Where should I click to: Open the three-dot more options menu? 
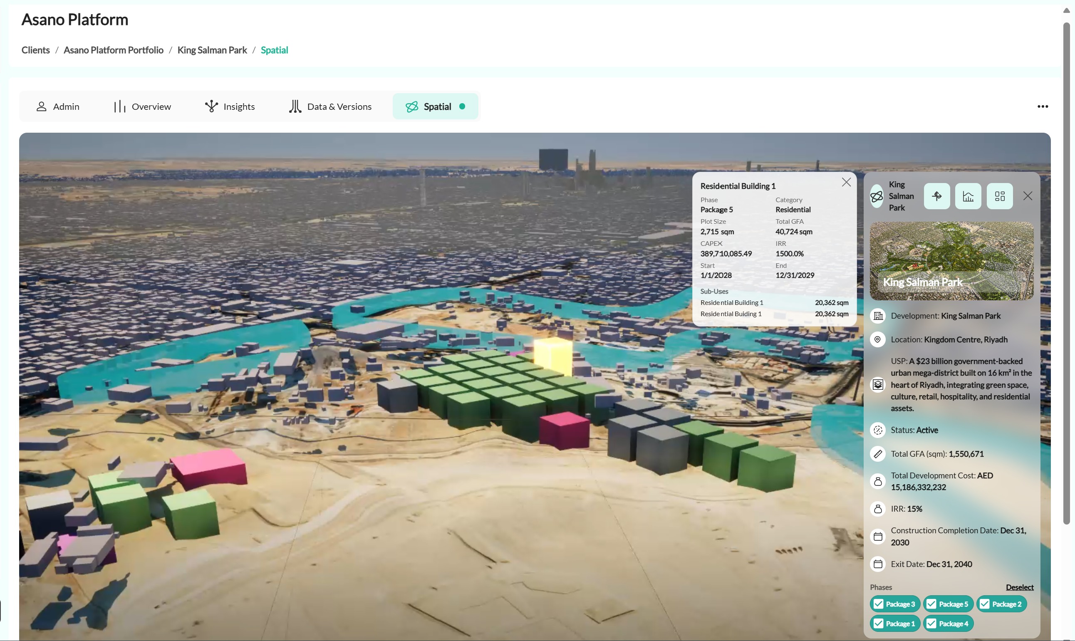click(x=1043, y=106)
